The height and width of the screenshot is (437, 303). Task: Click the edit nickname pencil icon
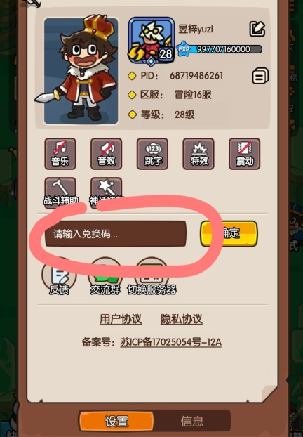[257, 29]
